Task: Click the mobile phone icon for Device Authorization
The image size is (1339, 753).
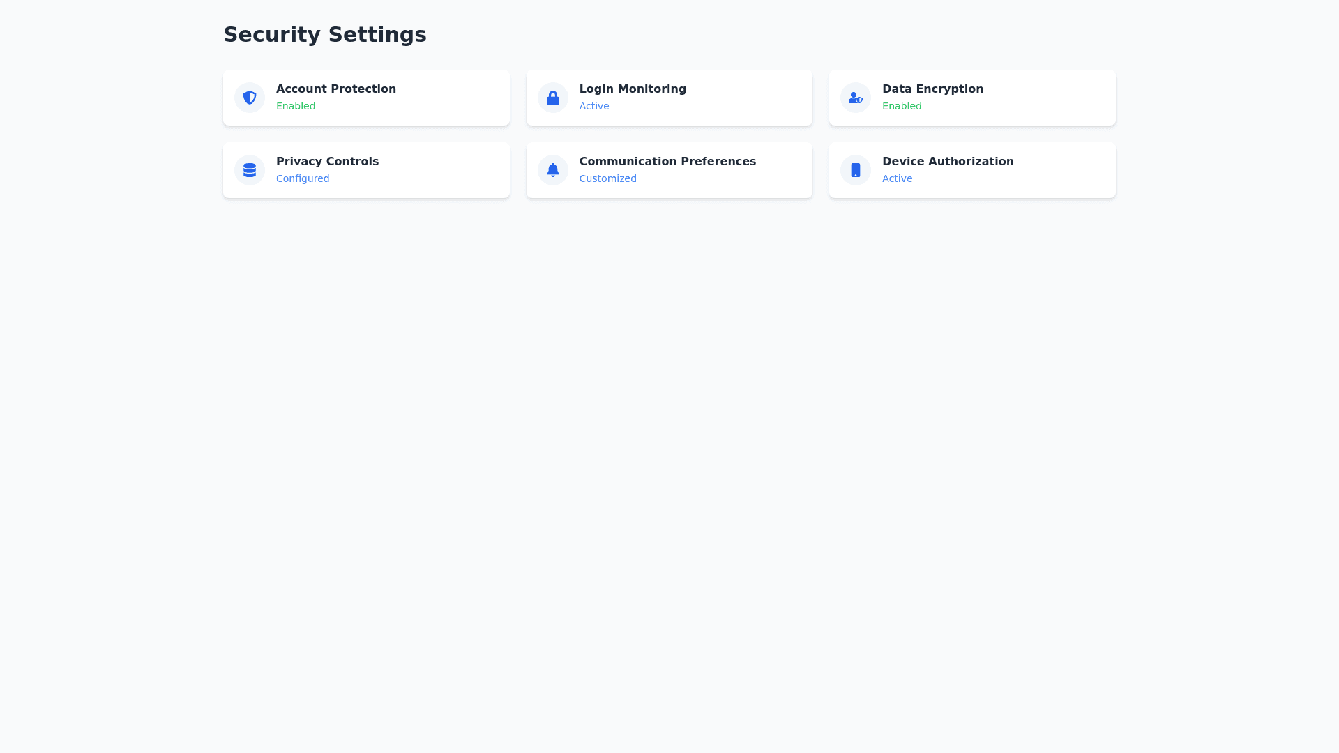Action: [856, 170]
